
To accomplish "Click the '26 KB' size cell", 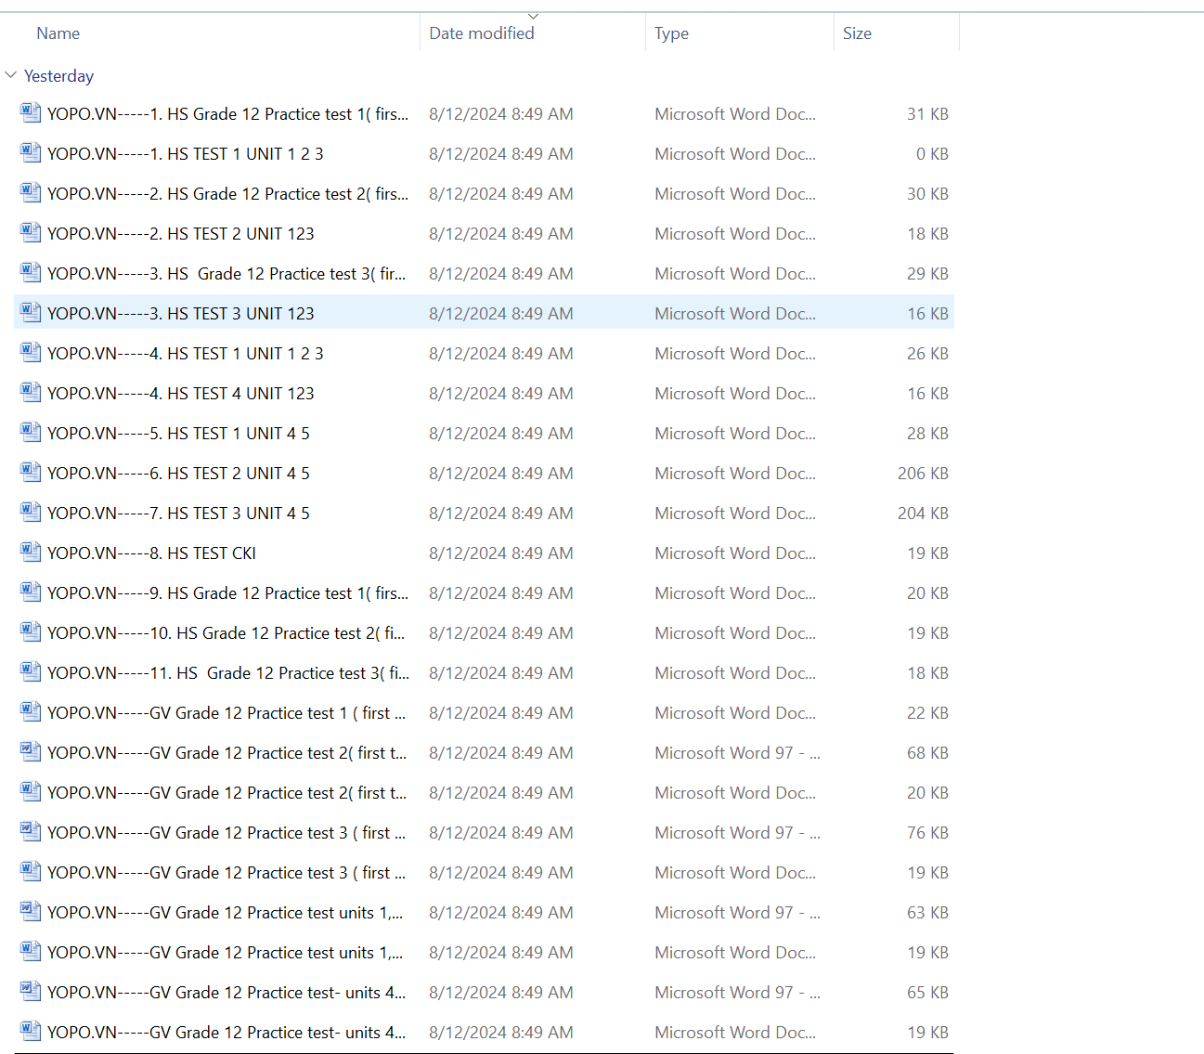I will 927,354.
